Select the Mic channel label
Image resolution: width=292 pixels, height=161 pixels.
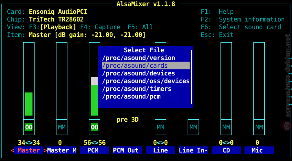click(259, 150)
